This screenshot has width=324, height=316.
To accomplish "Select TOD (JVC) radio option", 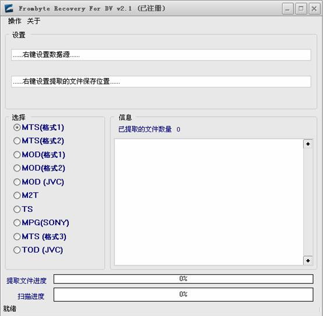I will [38, 250].
